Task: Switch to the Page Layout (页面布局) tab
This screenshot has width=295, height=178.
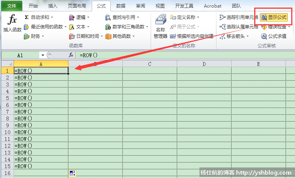Action: (x=77, y=6)
